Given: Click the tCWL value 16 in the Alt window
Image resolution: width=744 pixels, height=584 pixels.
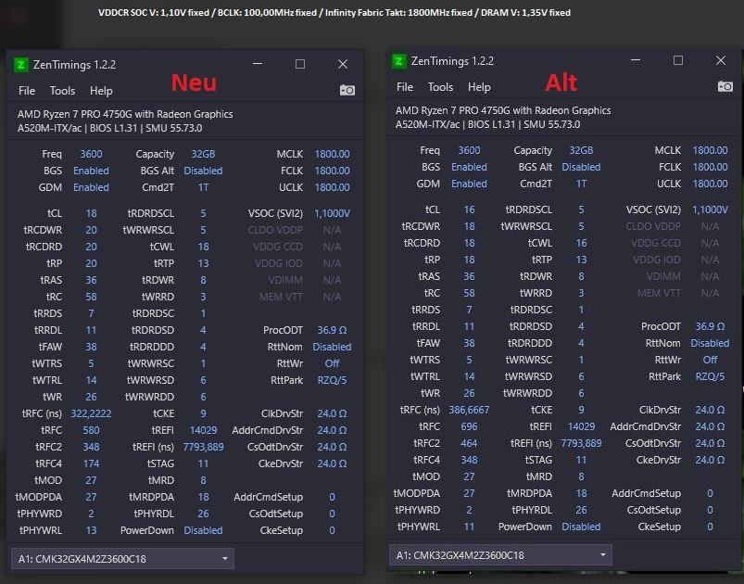Looking at the screenshot, I should (581, 243).
